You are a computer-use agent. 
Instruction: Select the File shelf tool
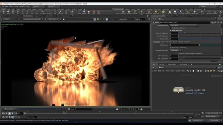pyautogui.click(x=89, y=12)
